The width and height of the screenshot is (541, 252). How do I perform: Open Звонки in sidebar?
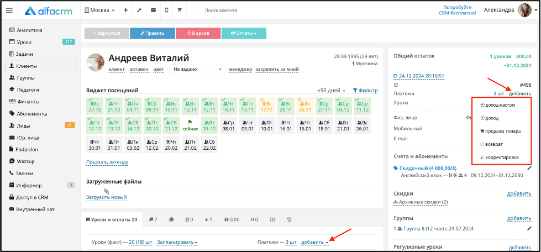coord(24,174)
